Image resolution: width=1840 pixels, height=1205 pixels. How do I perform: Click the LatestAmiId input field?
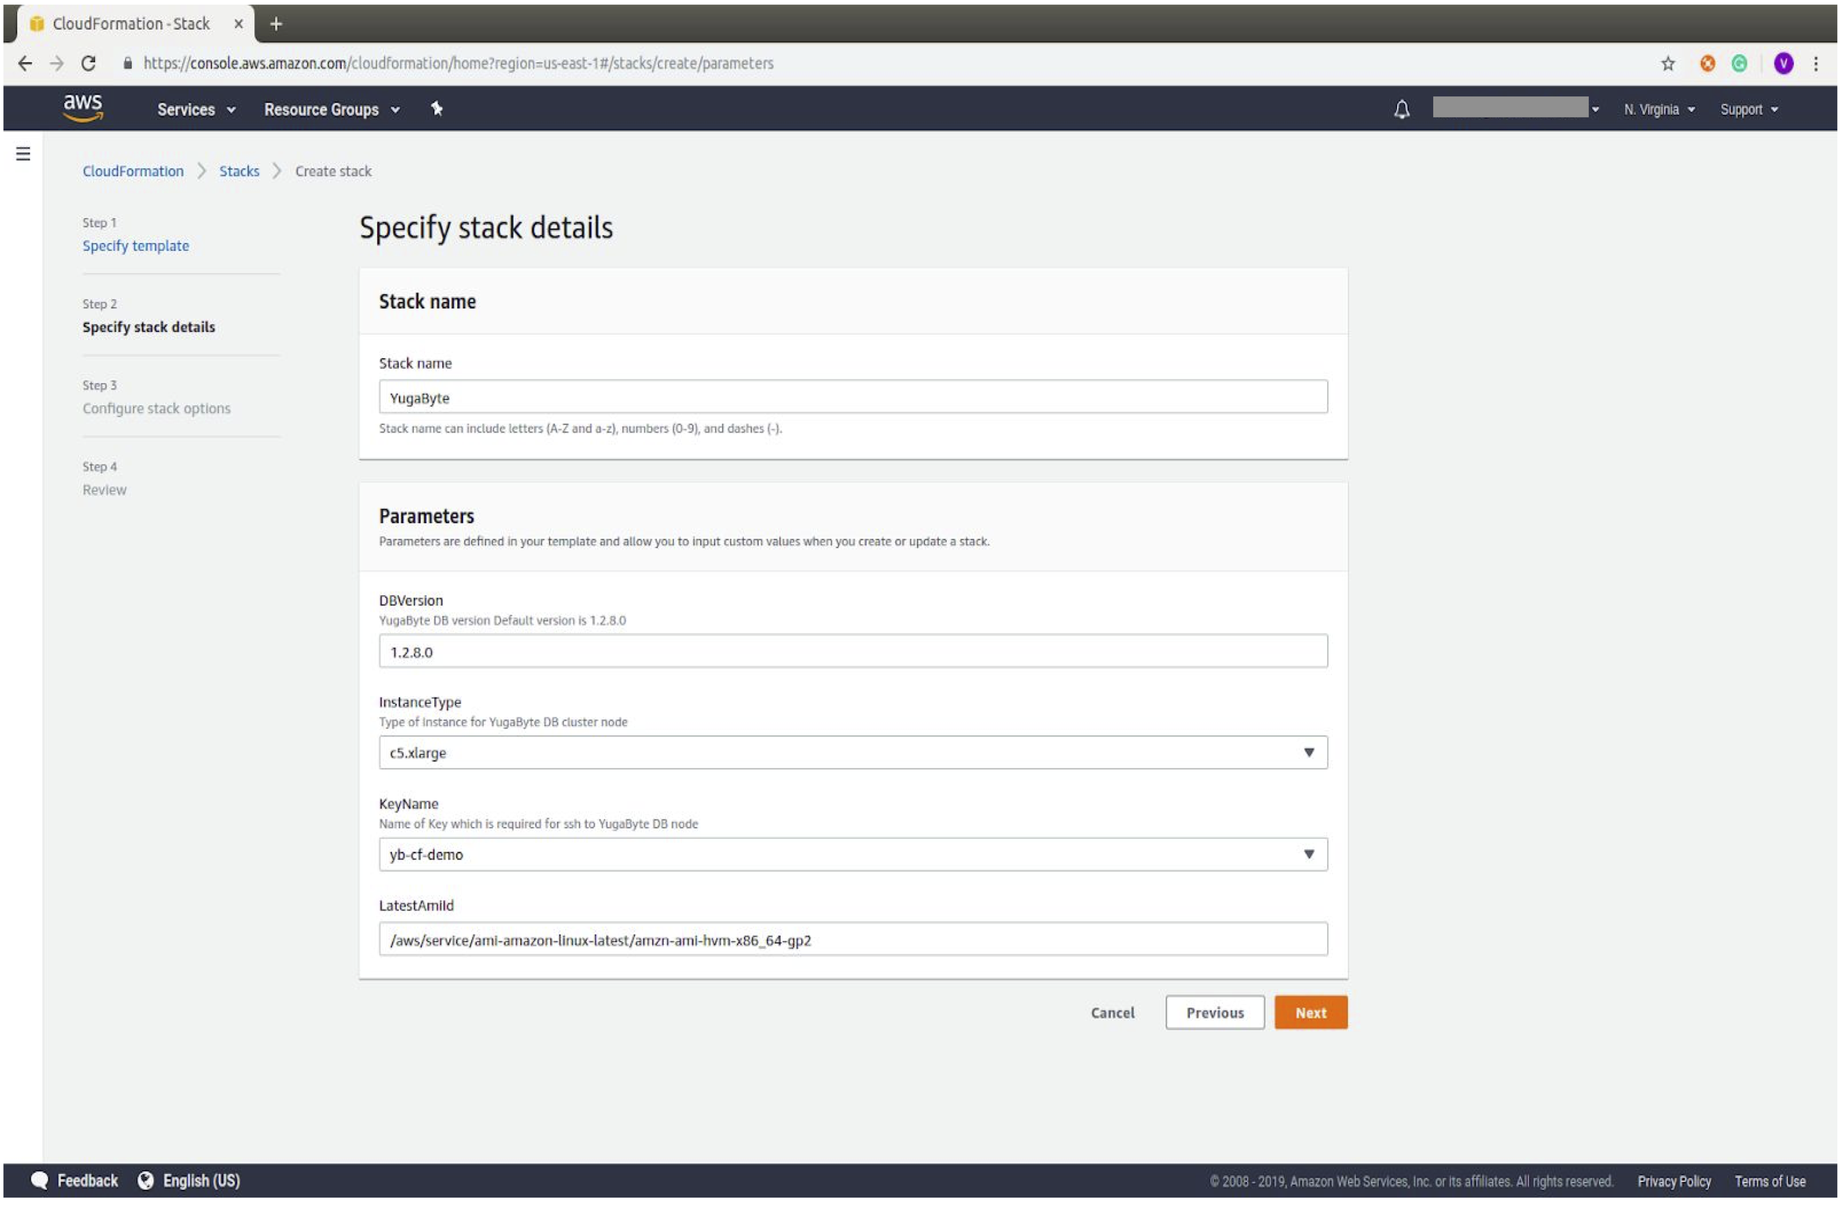click(x=853, y=939)
